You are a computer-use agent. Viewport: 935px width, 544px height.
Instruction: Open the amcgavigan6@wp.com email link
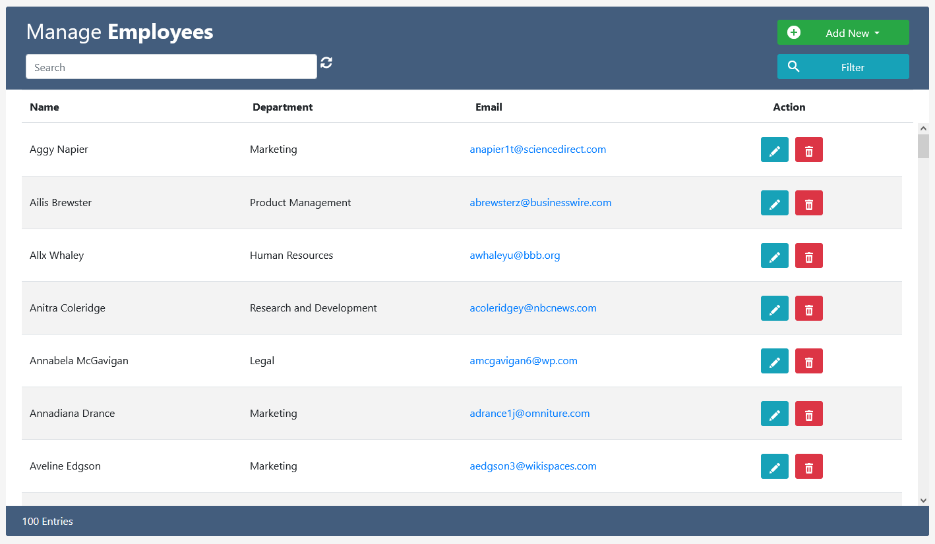pyautogui.click(x=523, y=361)
